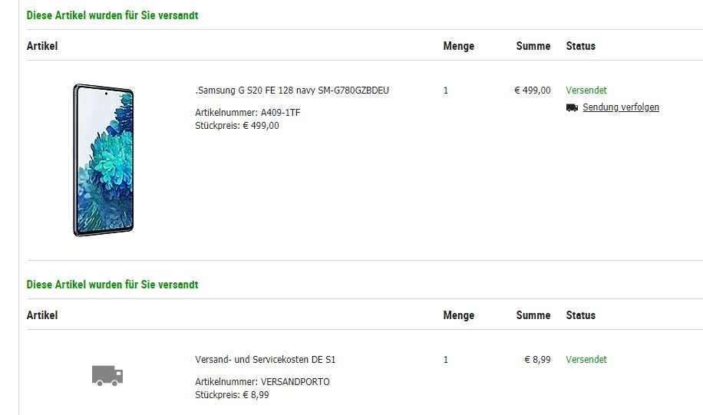This screenshot has width=703, height=415.
Task: Click the € 8,99 sum amount
Action: [537, 360]
